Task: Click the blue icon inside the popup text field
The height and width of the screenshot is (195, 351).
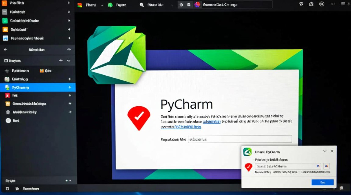Action: point(318,166)
